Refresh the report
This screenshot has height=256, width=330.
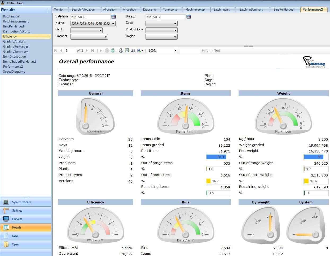(x=113, y=50)
